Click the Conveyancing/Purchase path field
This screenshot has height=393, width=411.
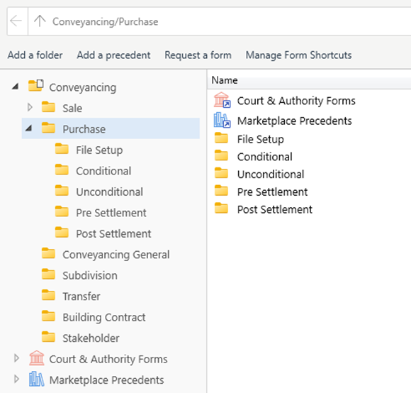tap(220, 21)
